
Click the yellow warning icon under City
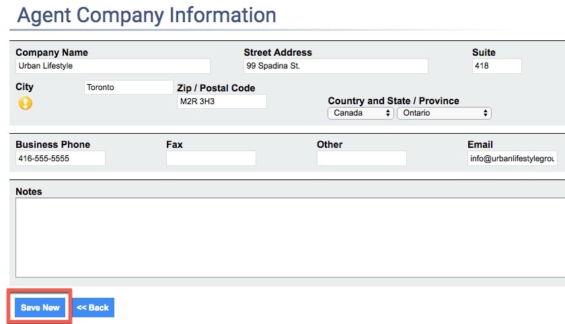coord(25,103)
